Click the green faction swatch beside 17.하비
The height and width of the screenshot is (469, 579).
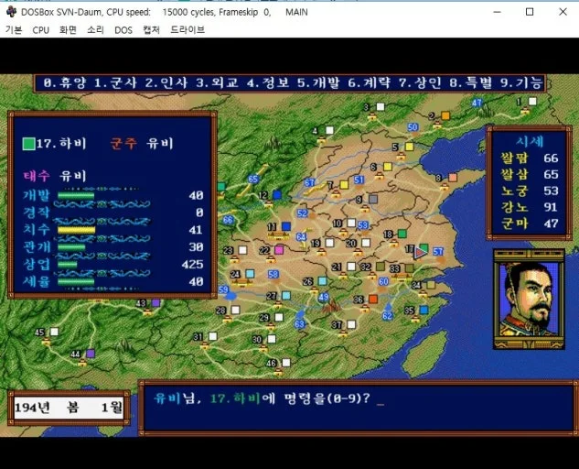[x=28, y=144]
